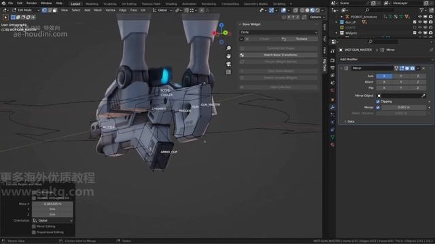Click the Move X value field
This screenshot has width=435, height=244.
52,204
